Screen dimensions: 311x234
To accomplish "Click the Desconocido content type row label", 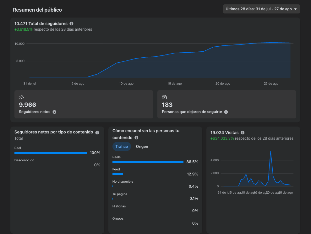I will point(25,160).
